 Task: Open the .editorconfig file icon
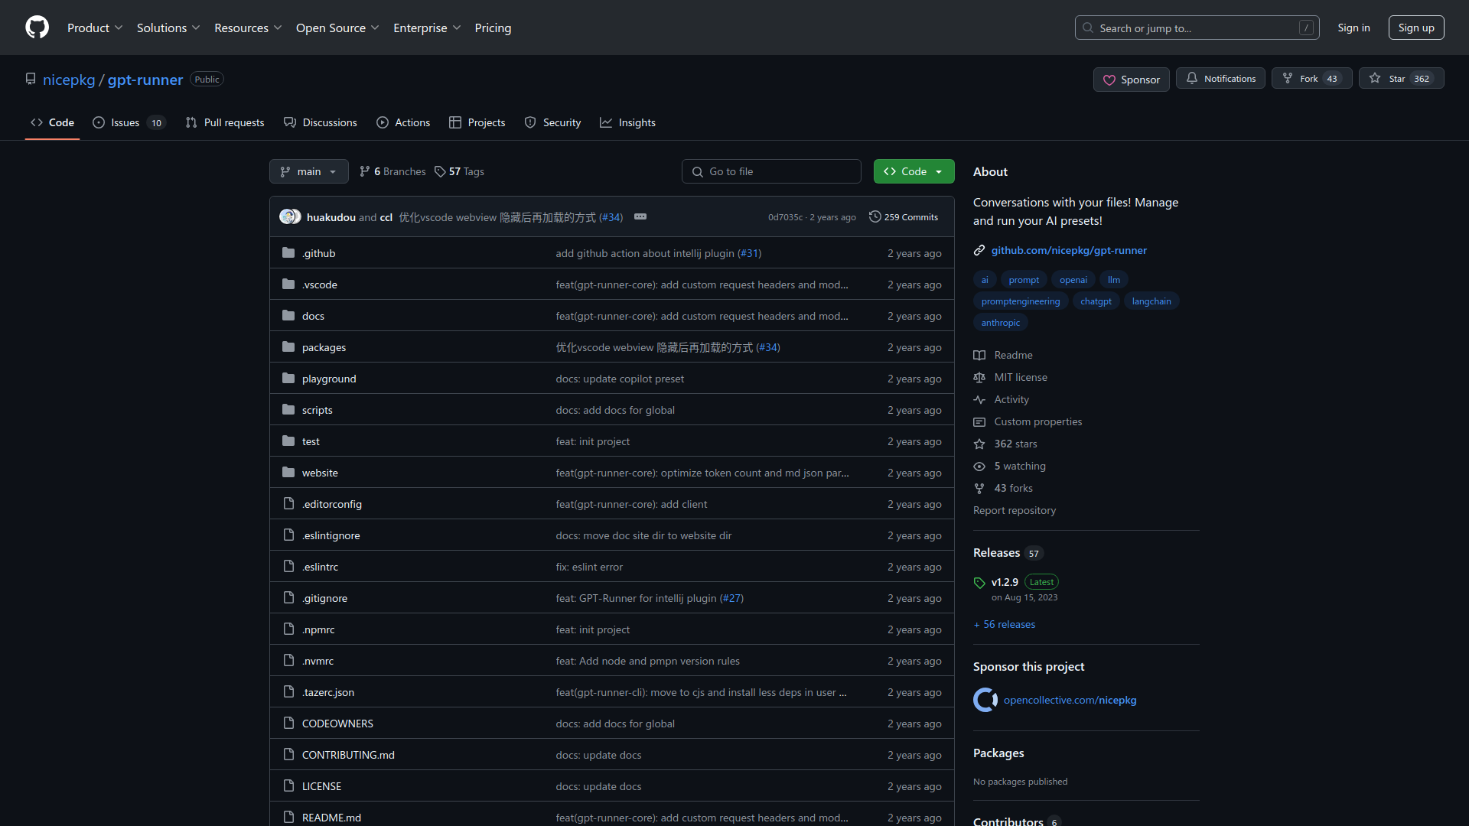pos(288,504)
